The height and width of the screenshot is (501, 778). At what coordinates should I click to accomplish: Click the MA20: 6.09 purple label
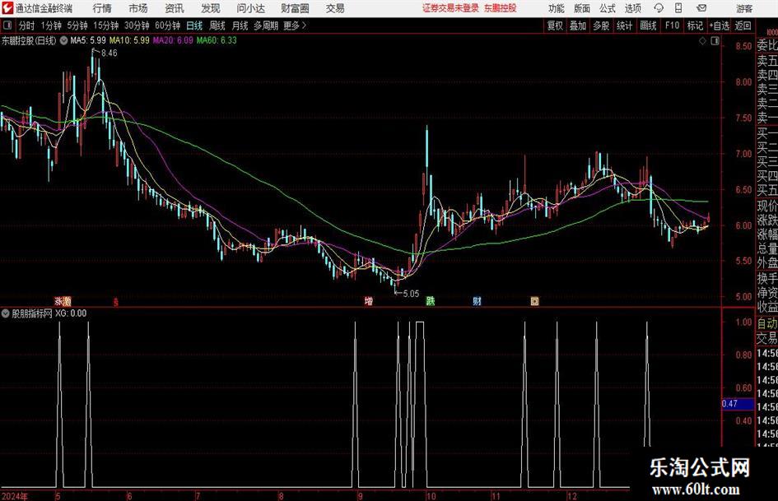point(173,40)
